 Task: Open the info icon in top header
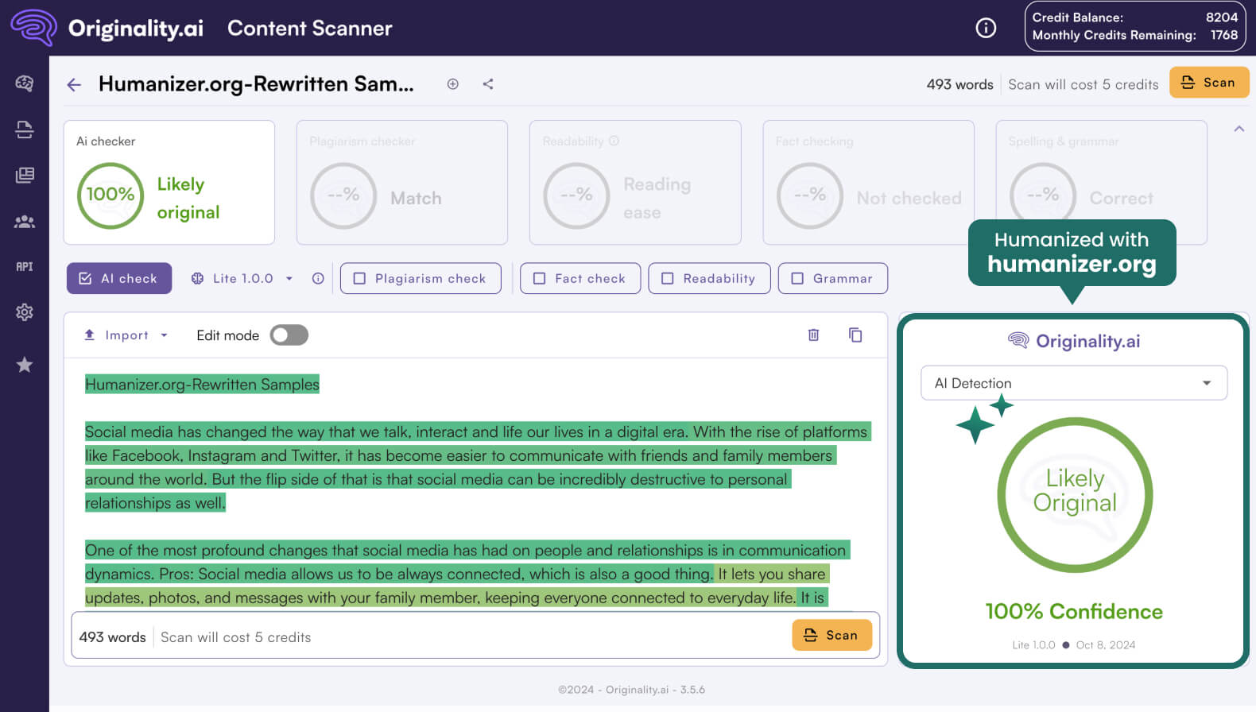(986, 29)
